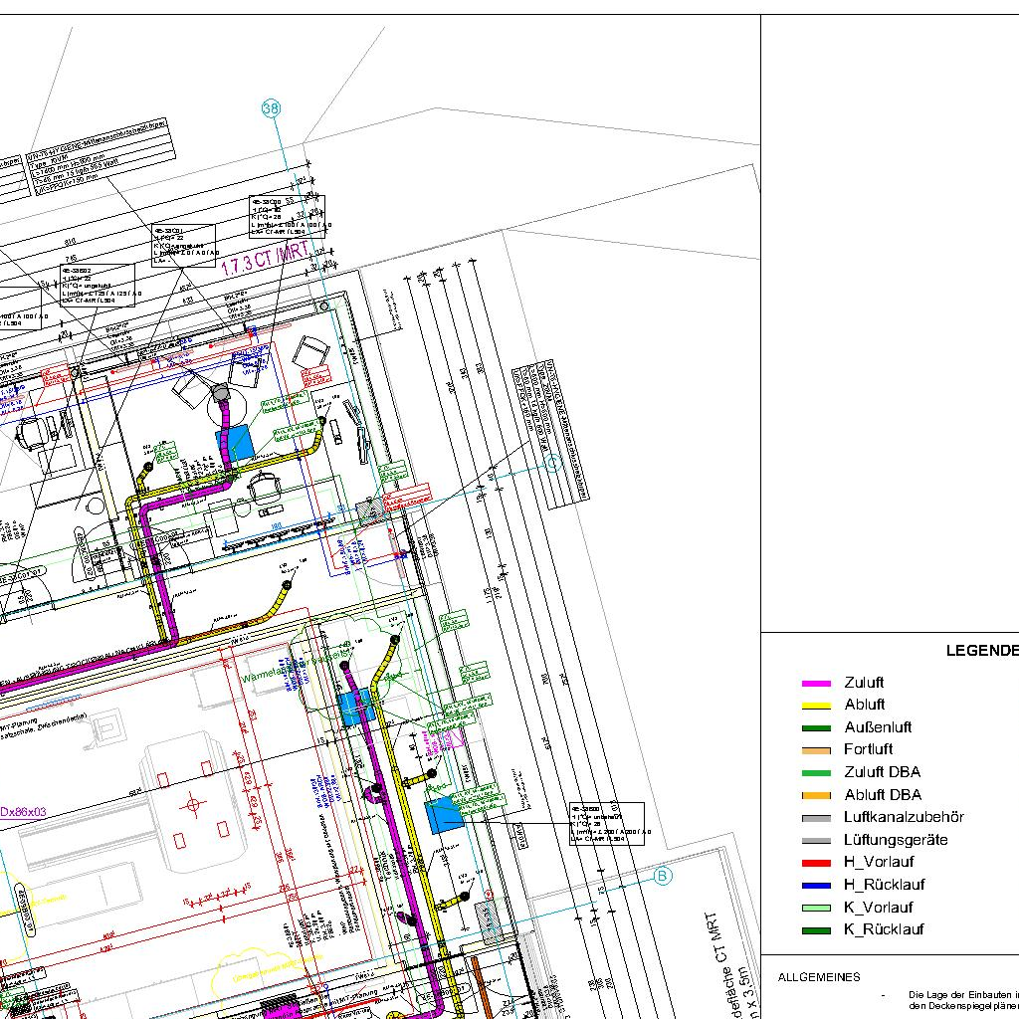Click the orange Abluft DBA swatch

(x=816, y=796)
